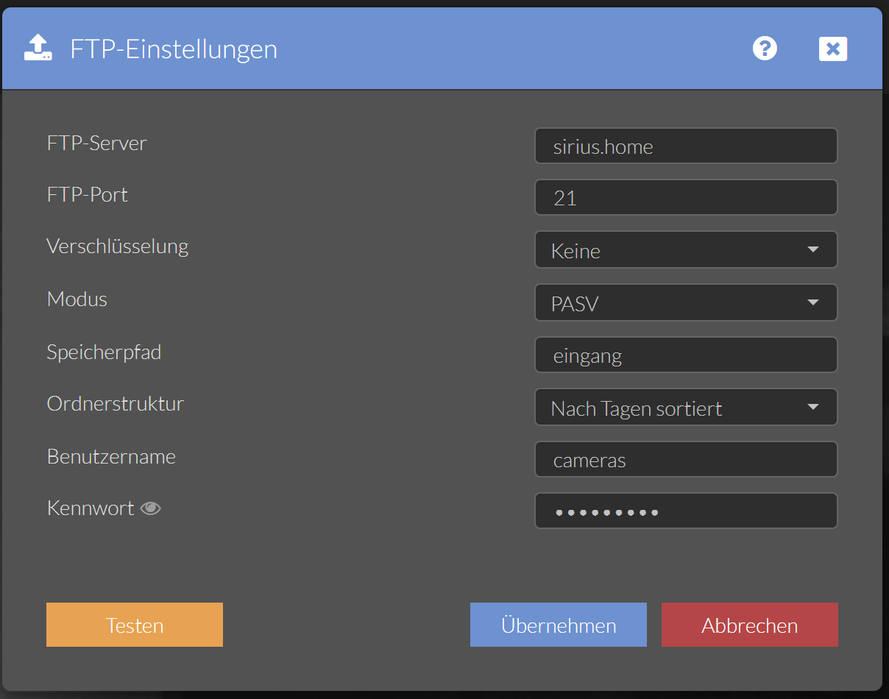The width and height of the screenshot is (889, 699).
Task: Click the FTP-Port label
Action: click(88, 194)
